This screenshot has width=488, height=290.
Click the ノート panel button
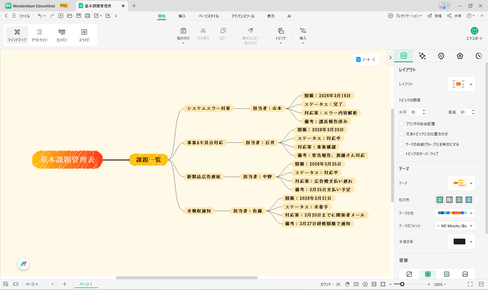pos(366,59)
